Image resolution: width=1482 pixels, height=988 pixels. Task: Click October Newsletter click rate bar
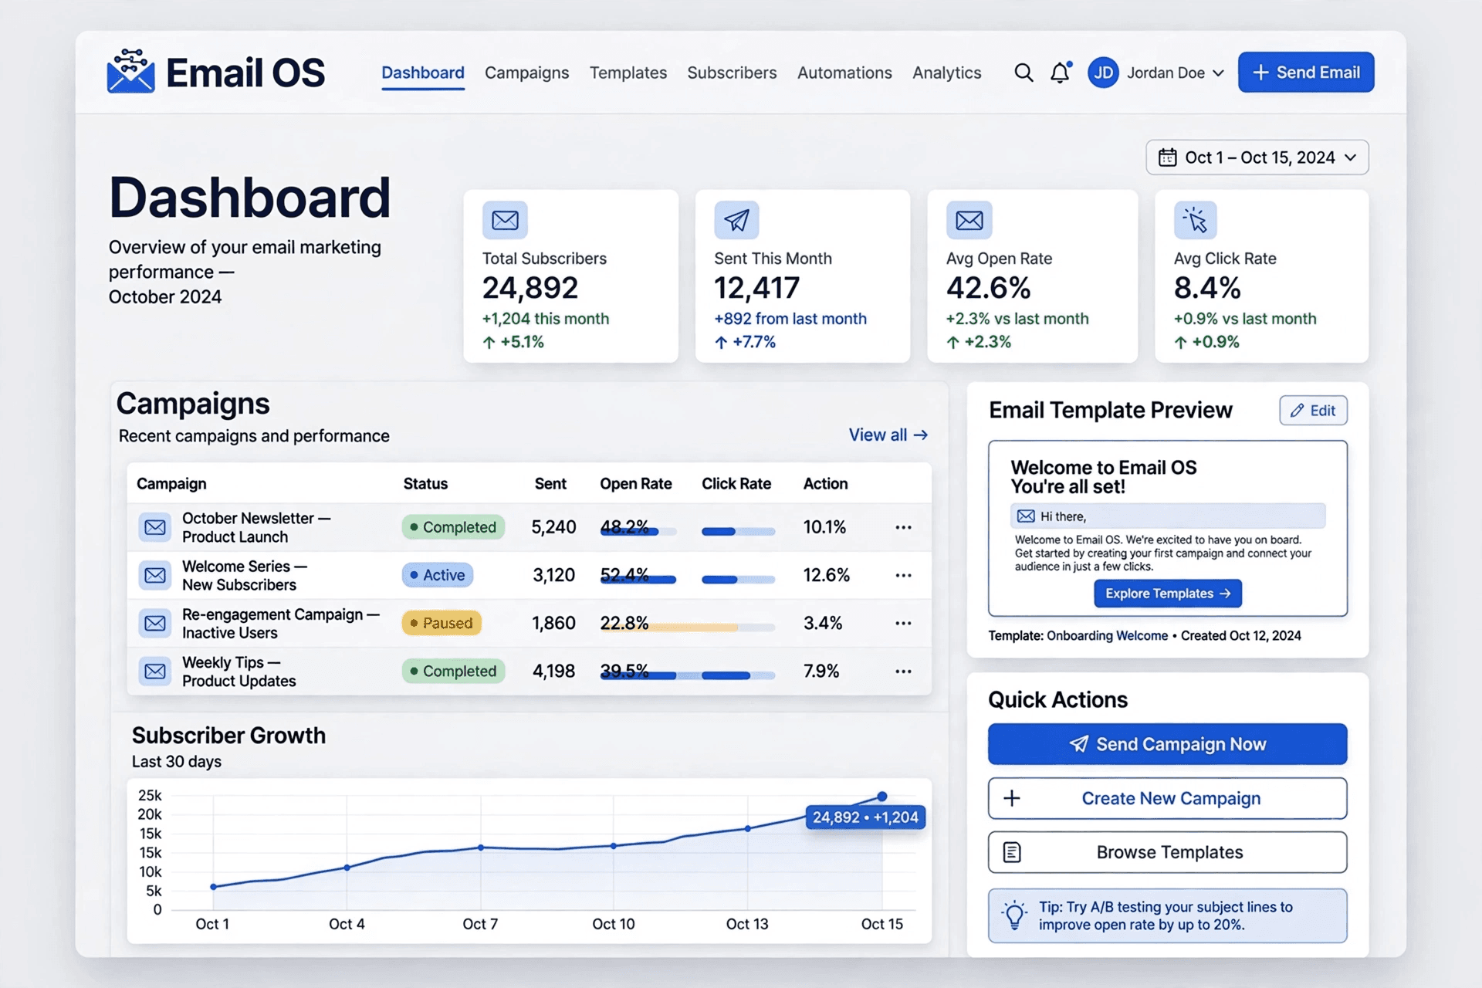(x=738, y=531)
